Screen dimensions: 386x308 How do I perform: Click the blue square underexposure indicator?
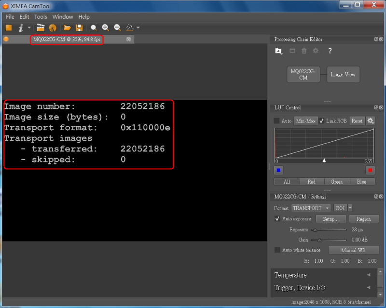279,170
